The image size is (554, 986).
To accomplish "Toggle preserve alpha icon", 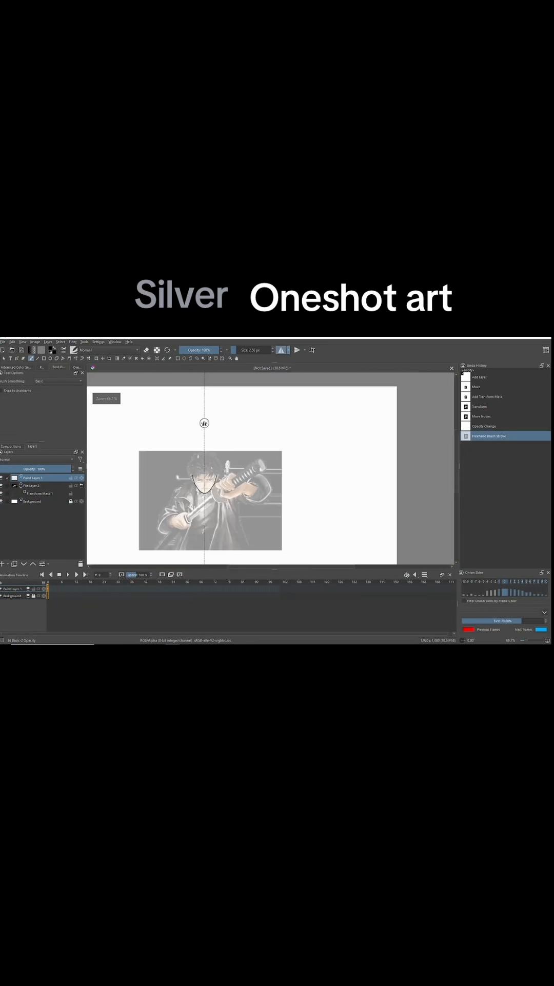I will click(157, 350).
